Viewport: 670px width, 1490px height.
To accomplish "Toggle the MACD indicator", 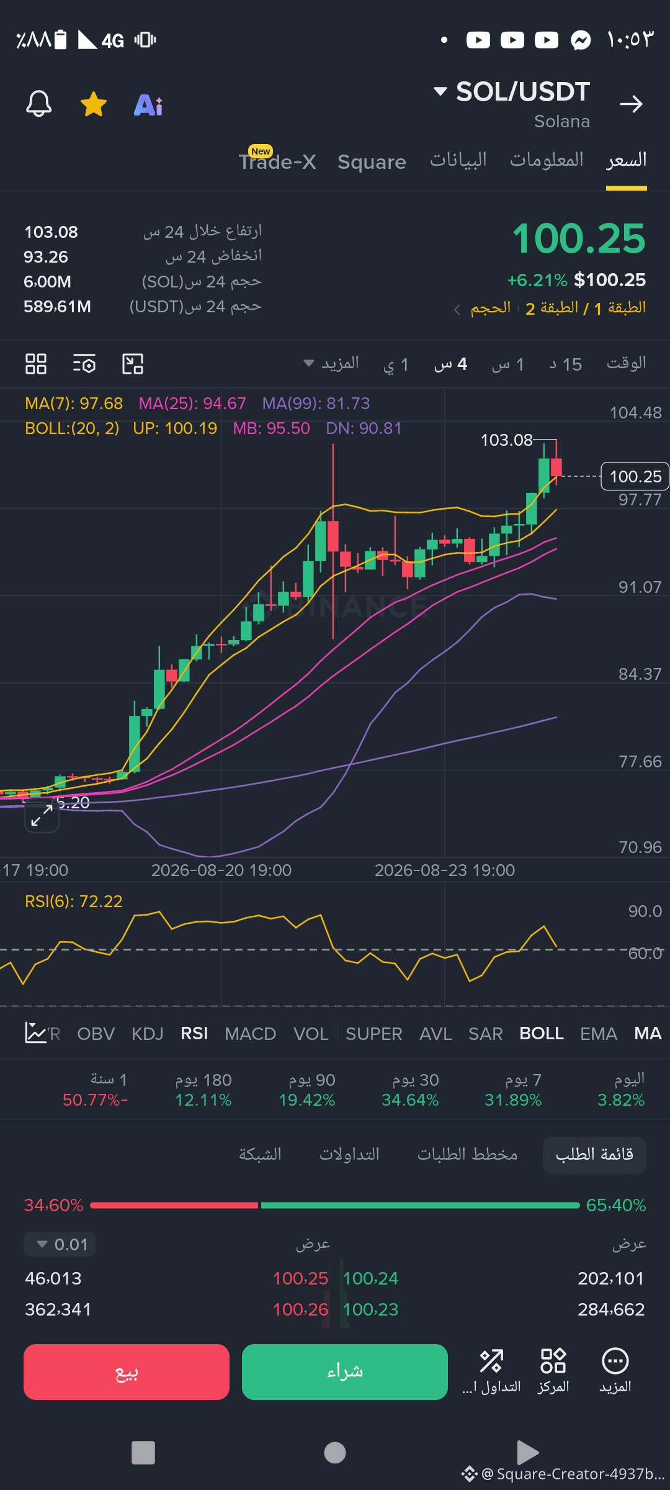I will (x=250, y=1034).
